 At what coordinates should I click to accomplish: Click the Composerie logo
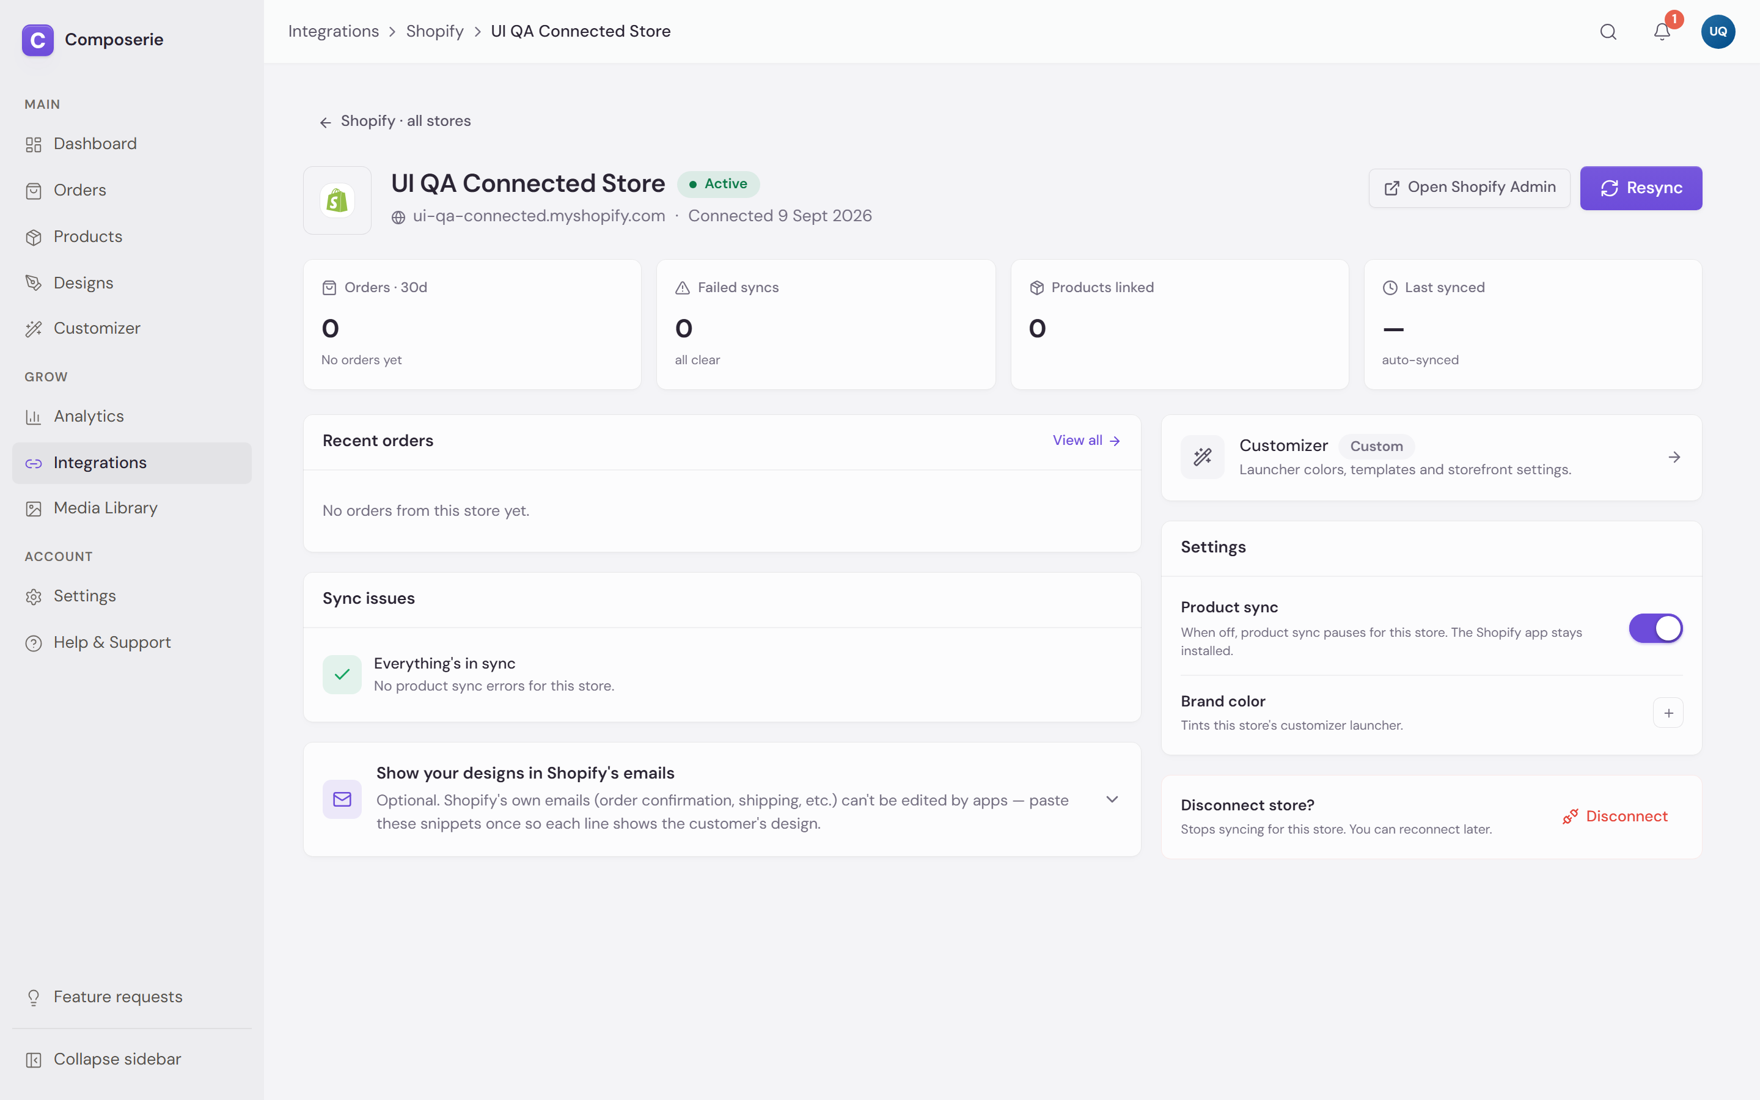[38, 39]
